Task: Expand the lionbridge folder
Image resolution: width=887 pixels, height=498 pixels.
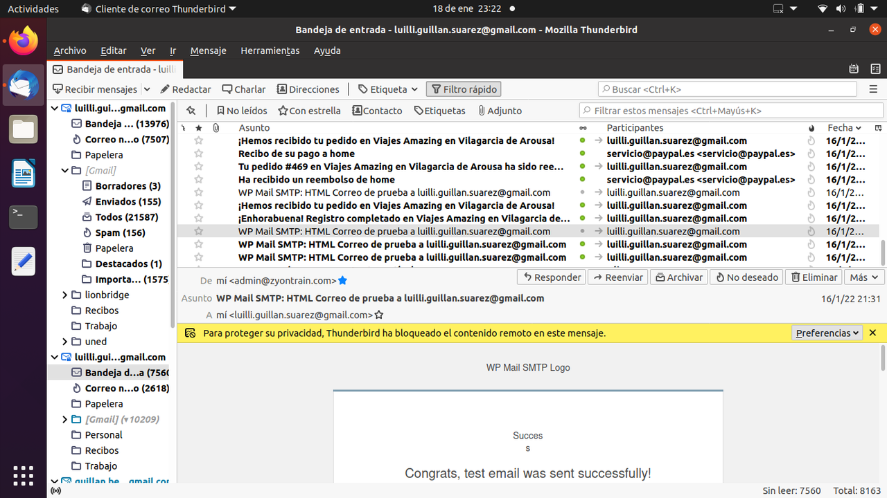Action: [66, 295]
